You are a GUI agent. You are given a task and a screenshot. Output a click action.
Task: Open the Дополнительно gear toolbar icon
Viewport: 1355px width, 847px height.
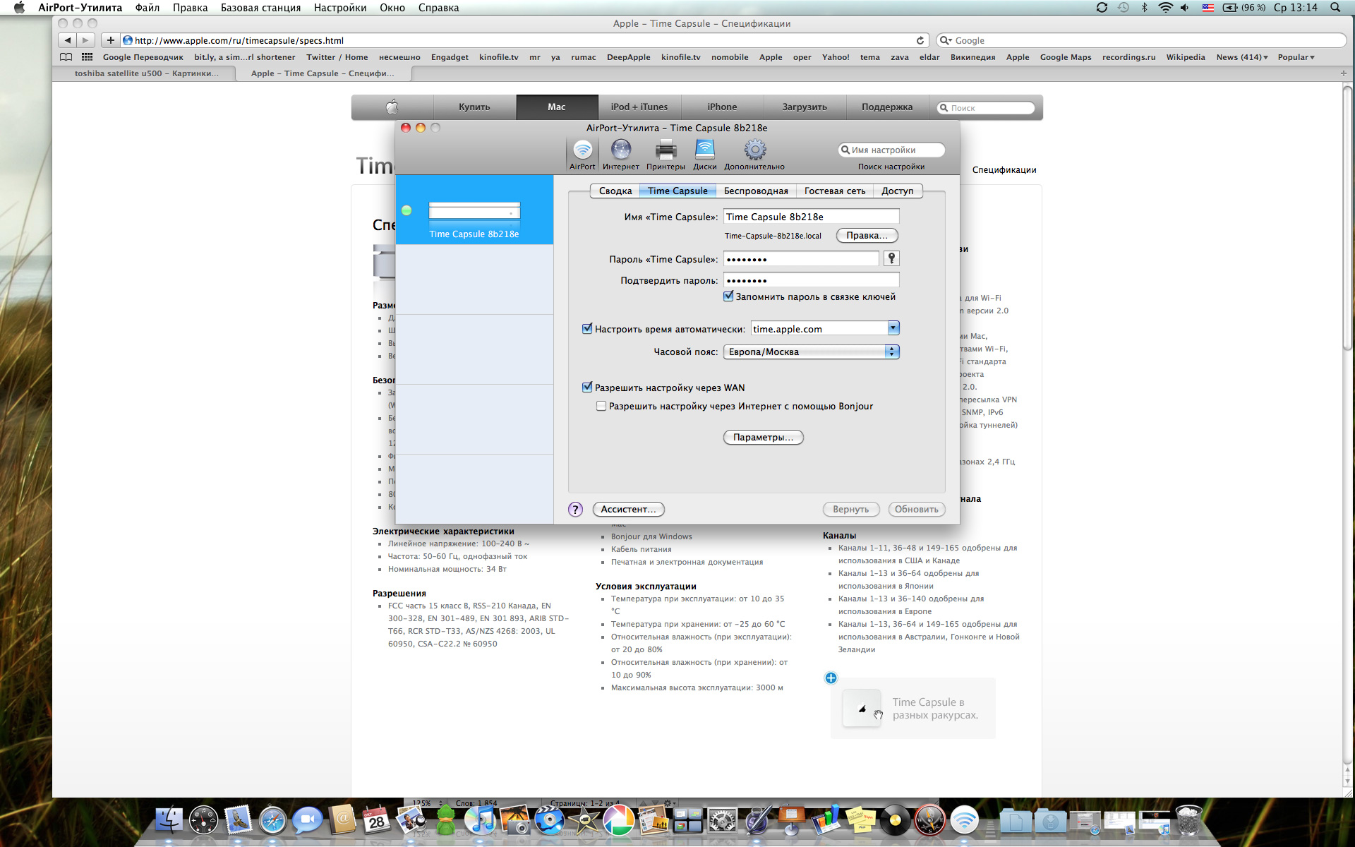click(754, 154)
